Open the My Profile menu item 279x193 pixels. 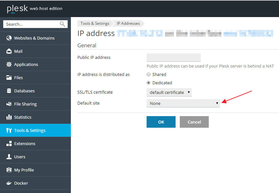point(35,170)
